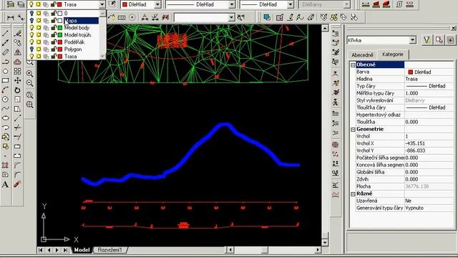Click the Uzavřená value Ne
The height and width of the screenshot is (258, 458).
coord(429,201)
